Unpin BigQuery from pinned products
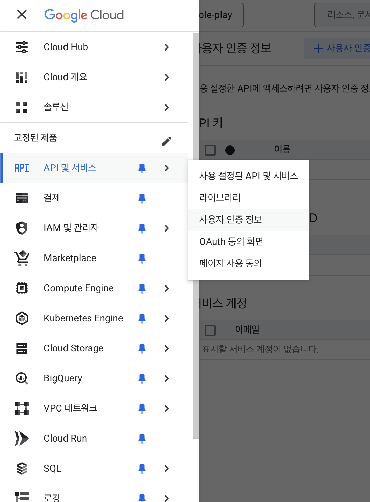370x502 pixels. 142,378
